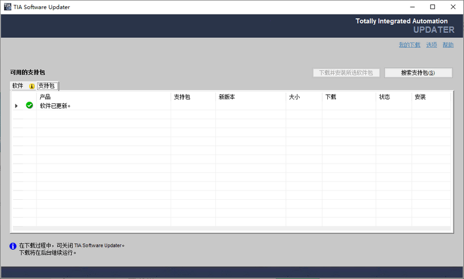
Task: Click the 大小 column header
Action: pos(295,97)
